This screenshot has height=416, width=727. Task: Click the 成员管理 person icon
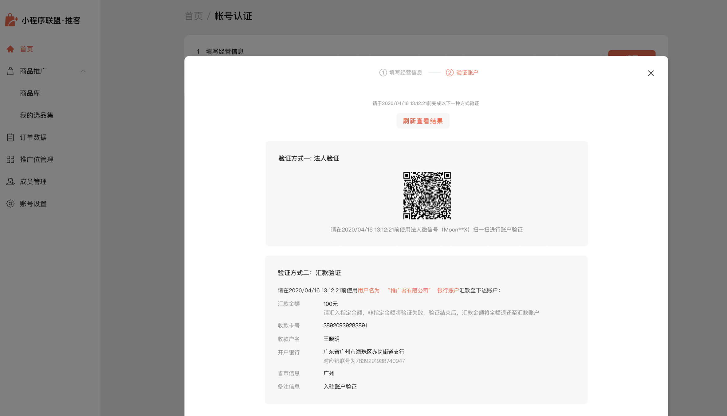tap(10, 181)
